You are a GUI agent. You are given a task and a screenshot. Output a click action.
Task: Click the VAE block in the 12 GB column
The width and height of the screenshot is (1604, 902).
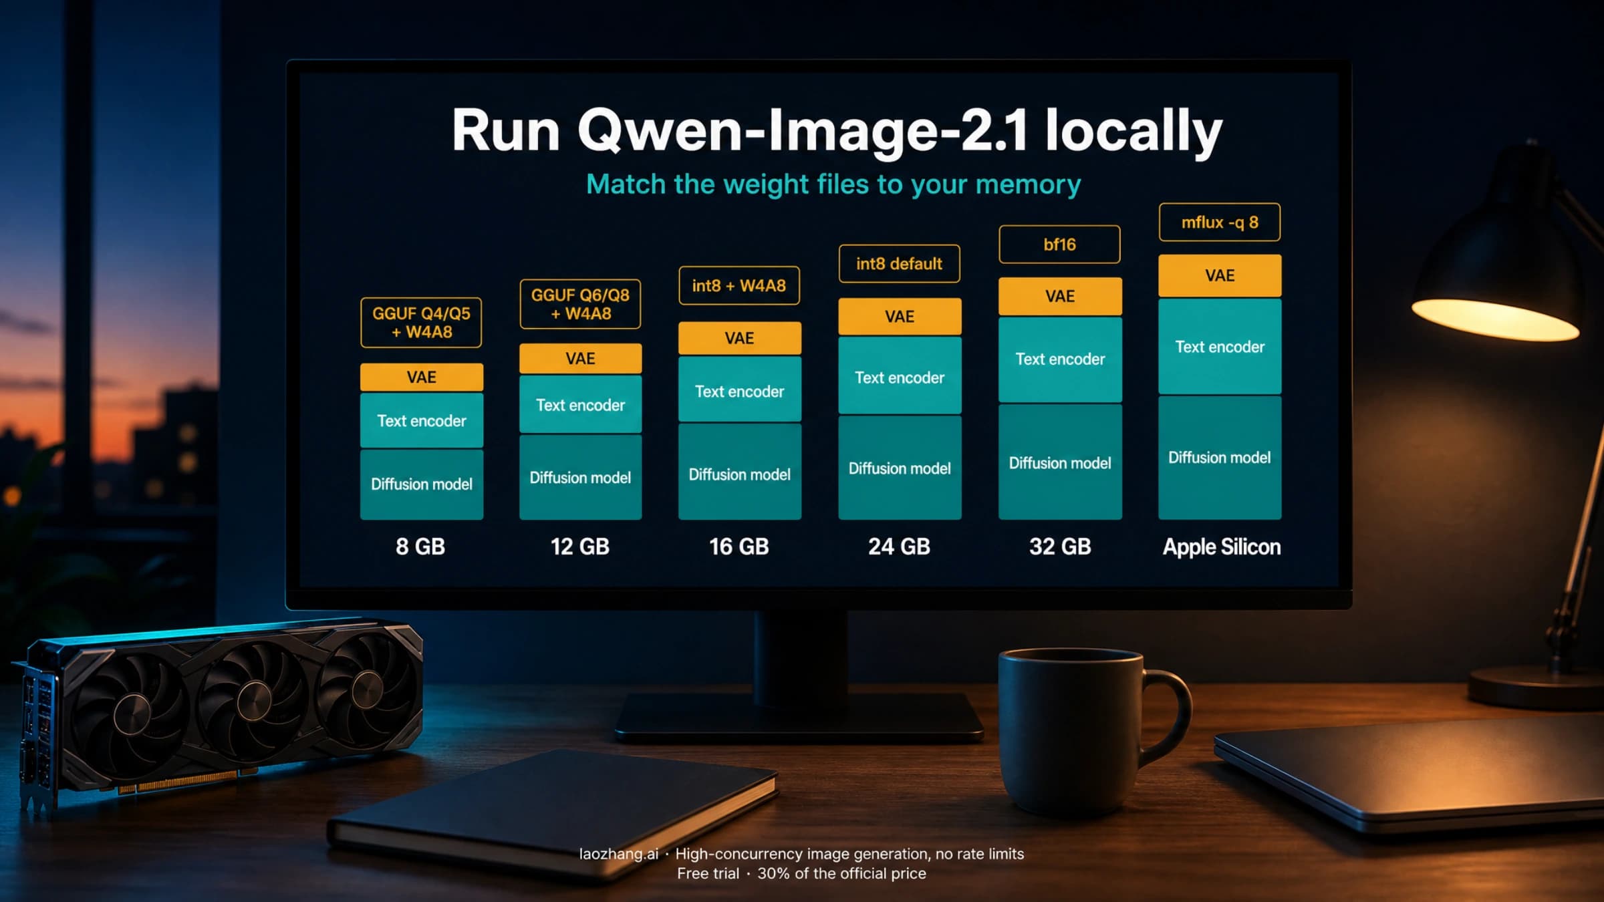tap(581, 359)
